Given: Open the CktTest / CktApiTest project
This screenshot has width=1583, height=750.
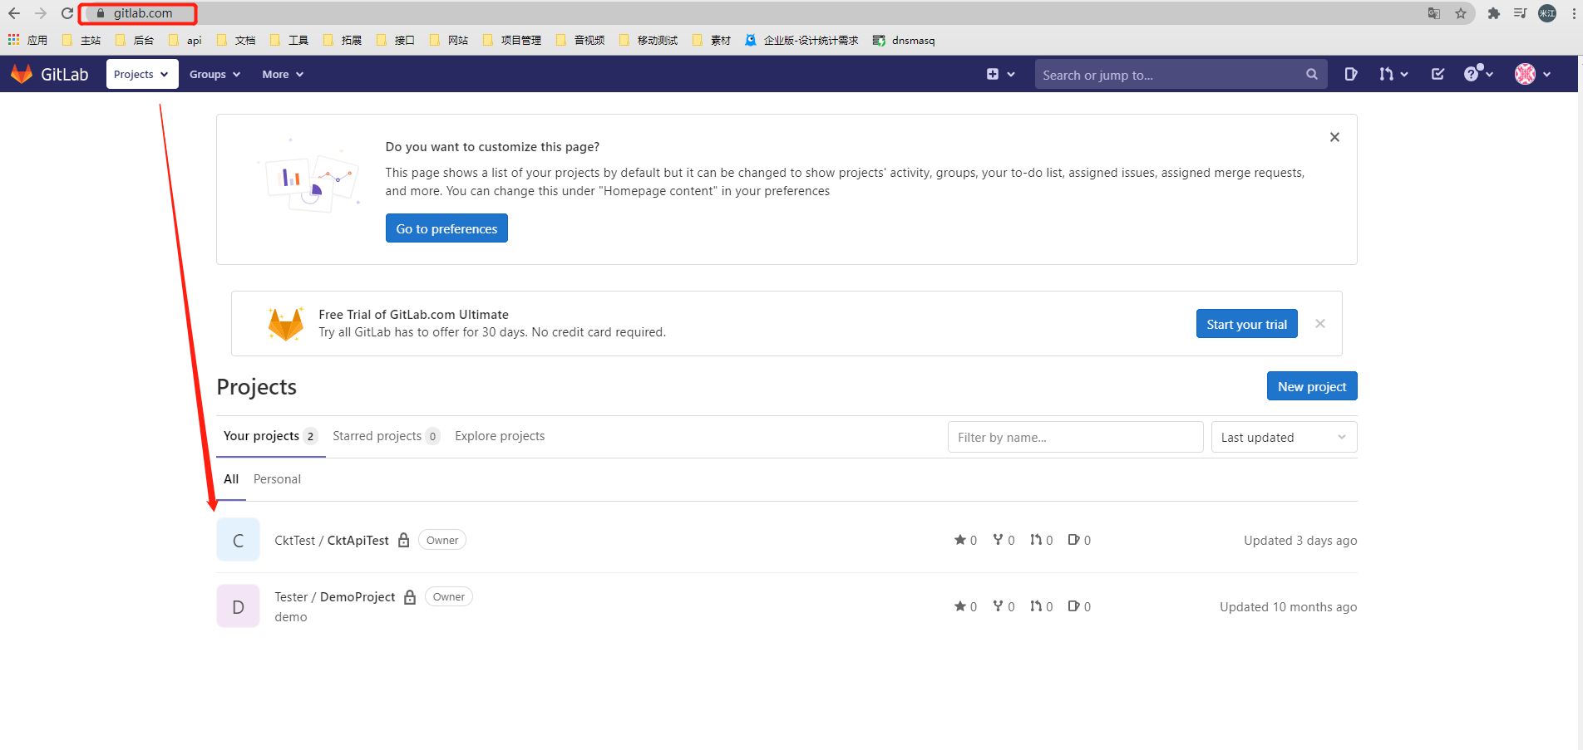Looking at the screenshot, I should click(332, 540).
